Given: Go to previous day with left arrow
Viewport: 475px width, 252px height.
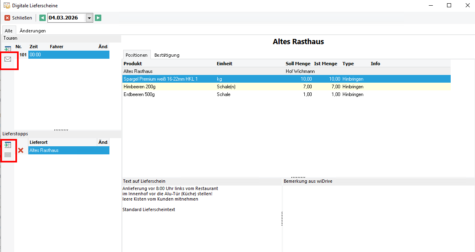Looking at the screenshot, I should tap(43, 18).
